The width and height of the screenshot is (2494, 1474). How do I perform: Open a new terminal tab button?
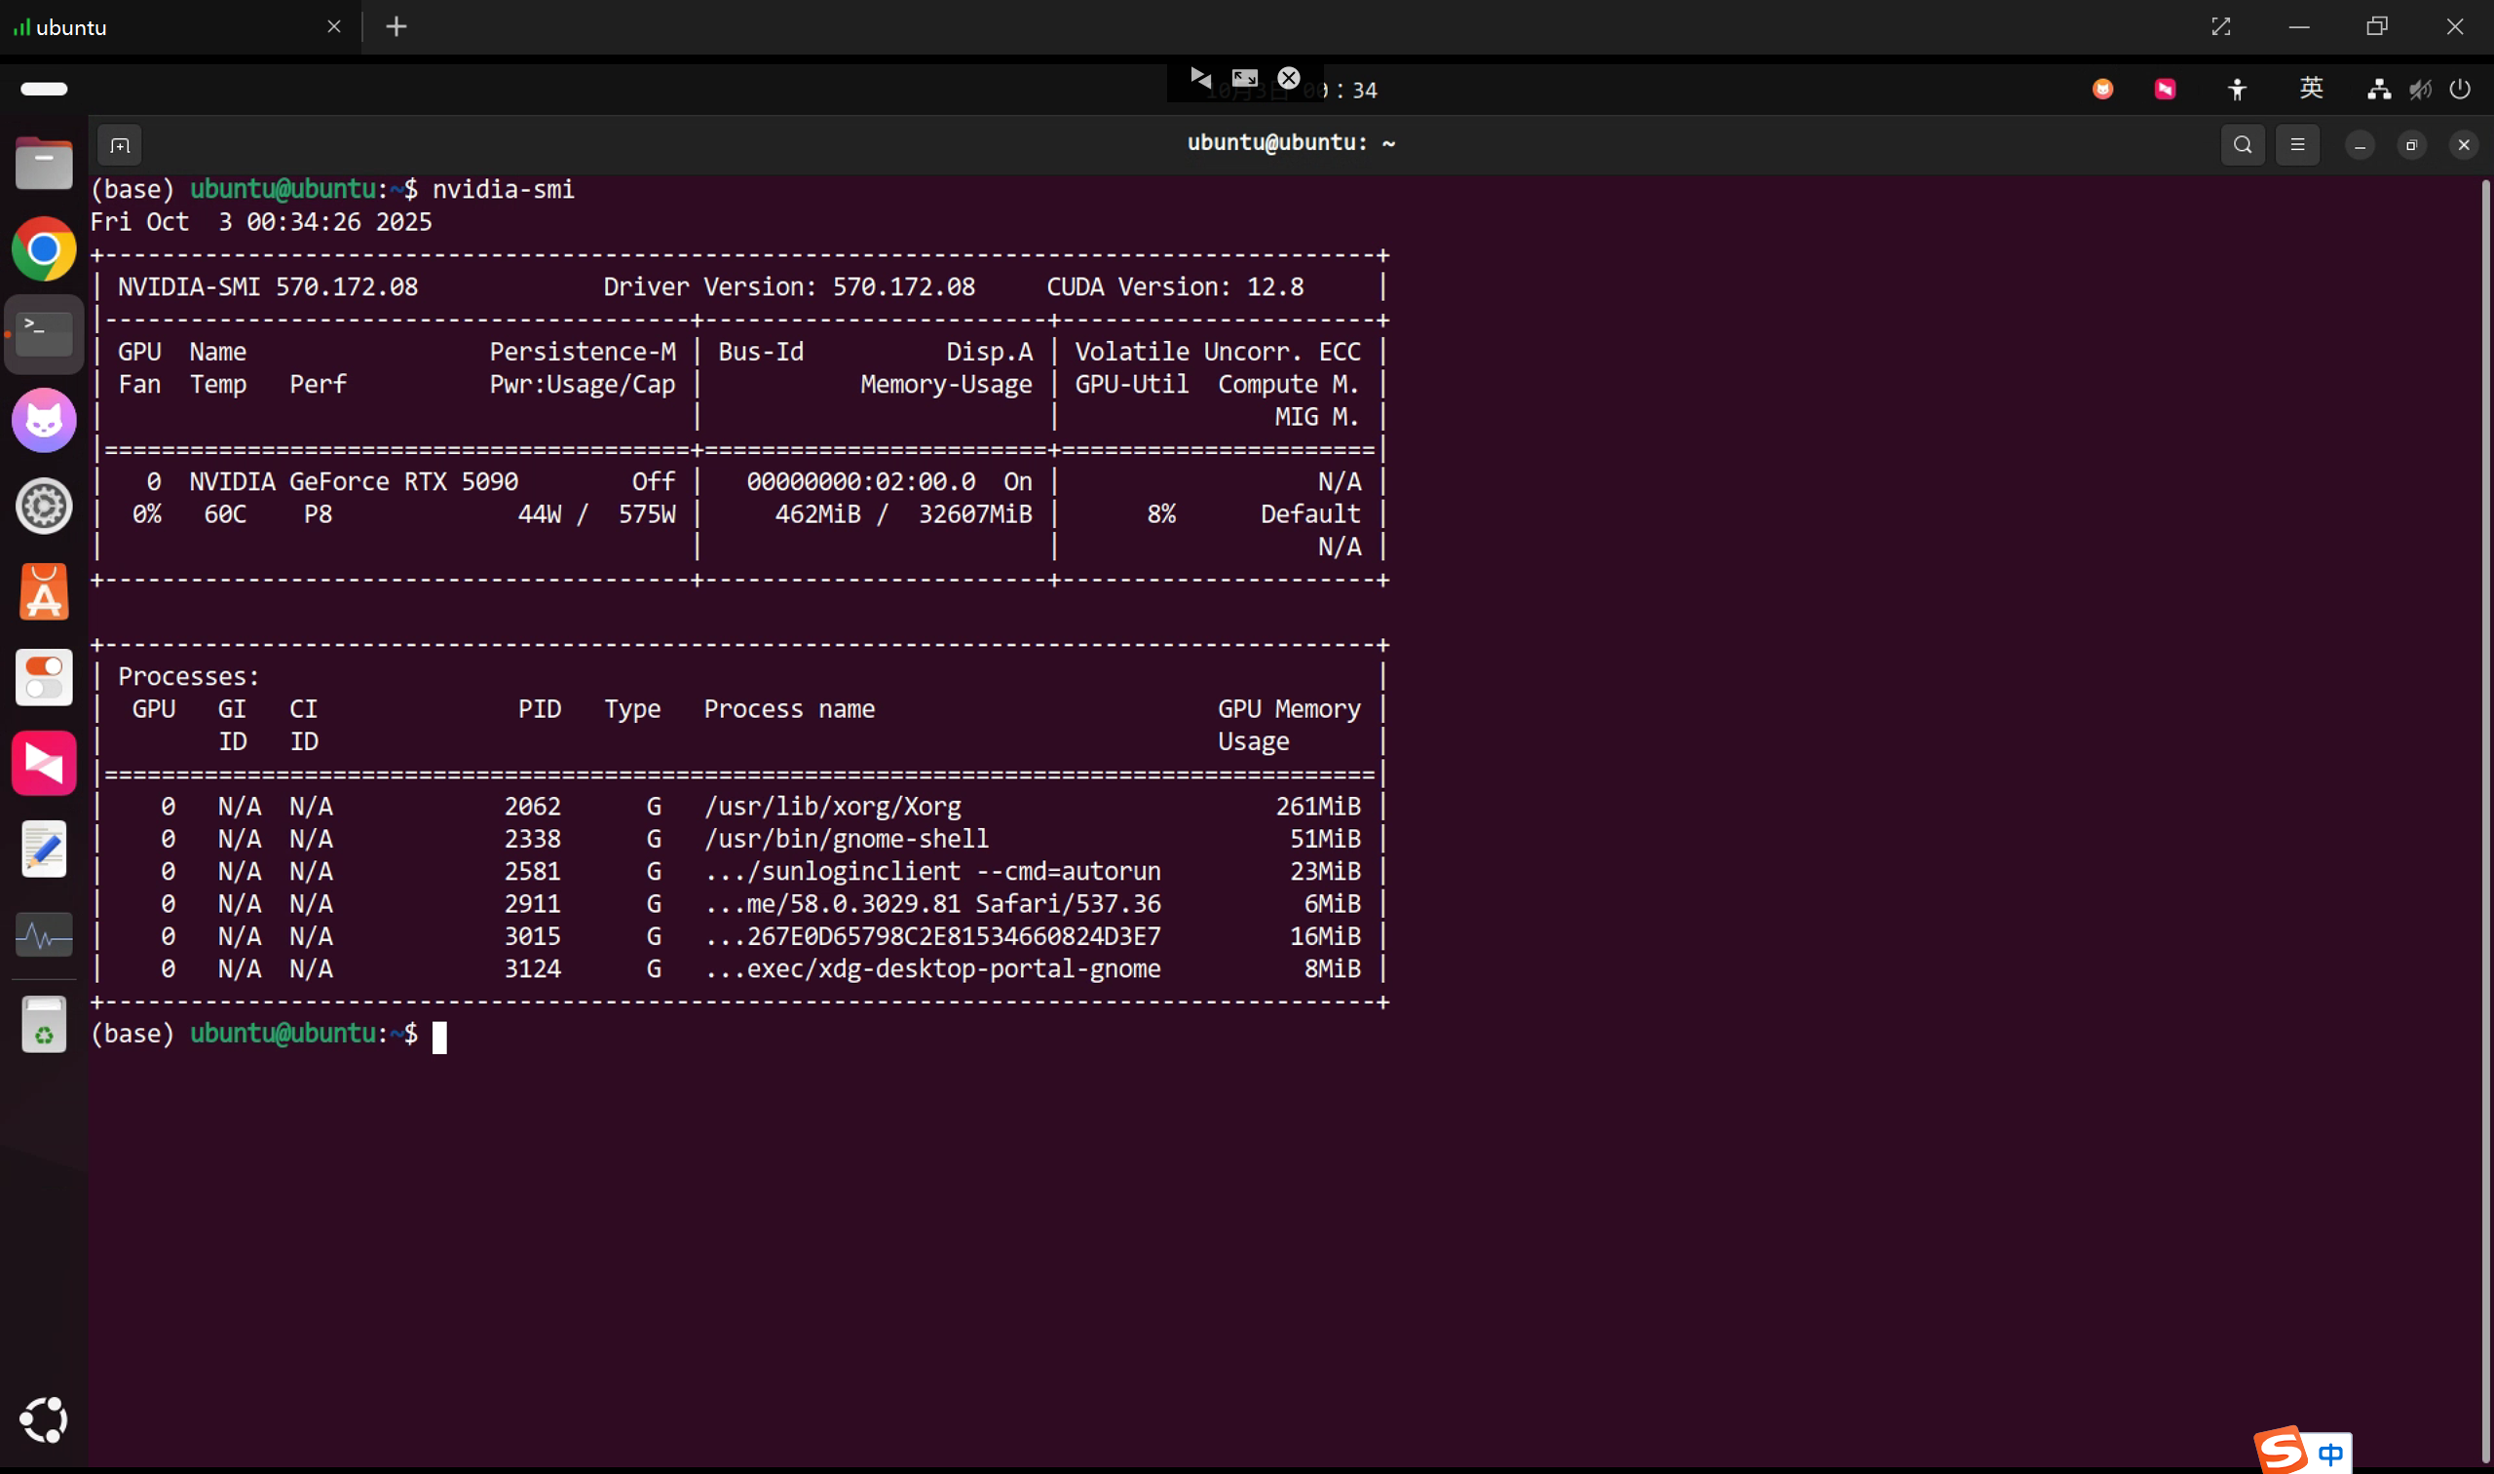(x=120, y=146)
